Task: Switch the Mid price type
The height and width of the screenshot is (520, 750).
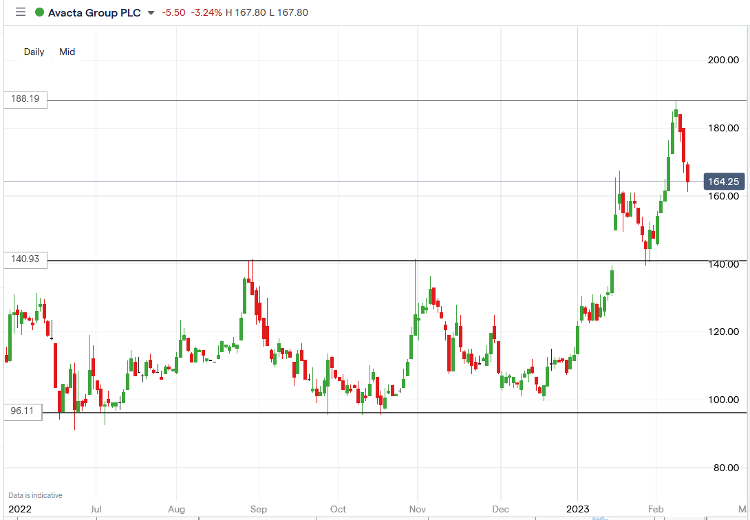Action: click(x=67, y=52)
